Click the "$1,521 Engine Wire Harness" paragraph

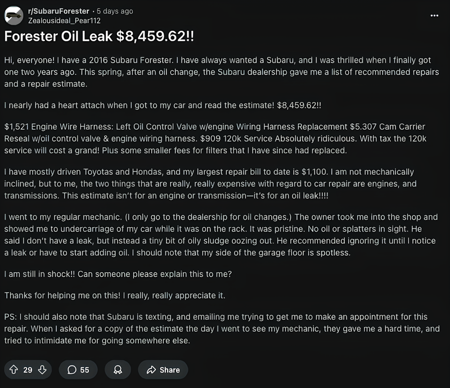(219, 137)
